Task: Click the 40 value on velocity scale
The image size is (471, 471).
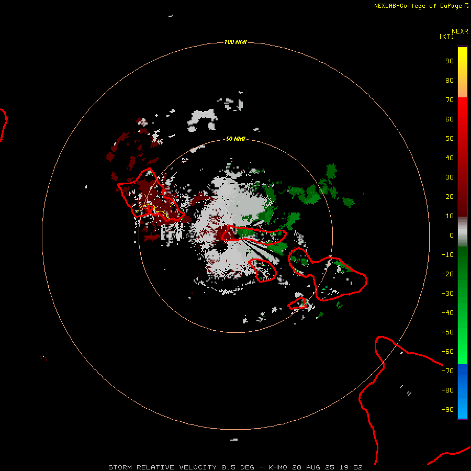Action: point(450,158)
